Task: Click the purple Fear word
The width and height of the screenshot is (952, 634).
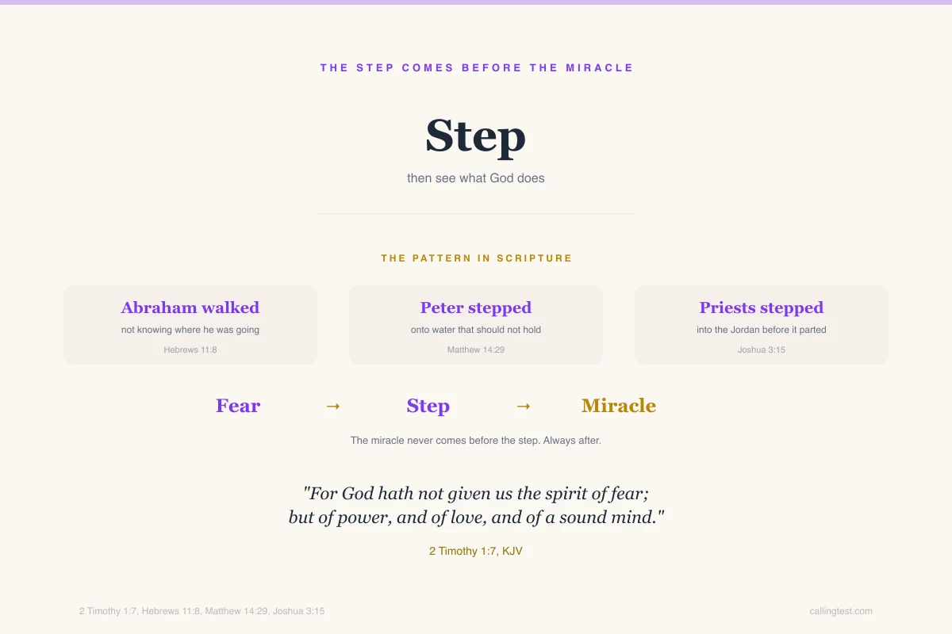Action: tap(238, 406)
